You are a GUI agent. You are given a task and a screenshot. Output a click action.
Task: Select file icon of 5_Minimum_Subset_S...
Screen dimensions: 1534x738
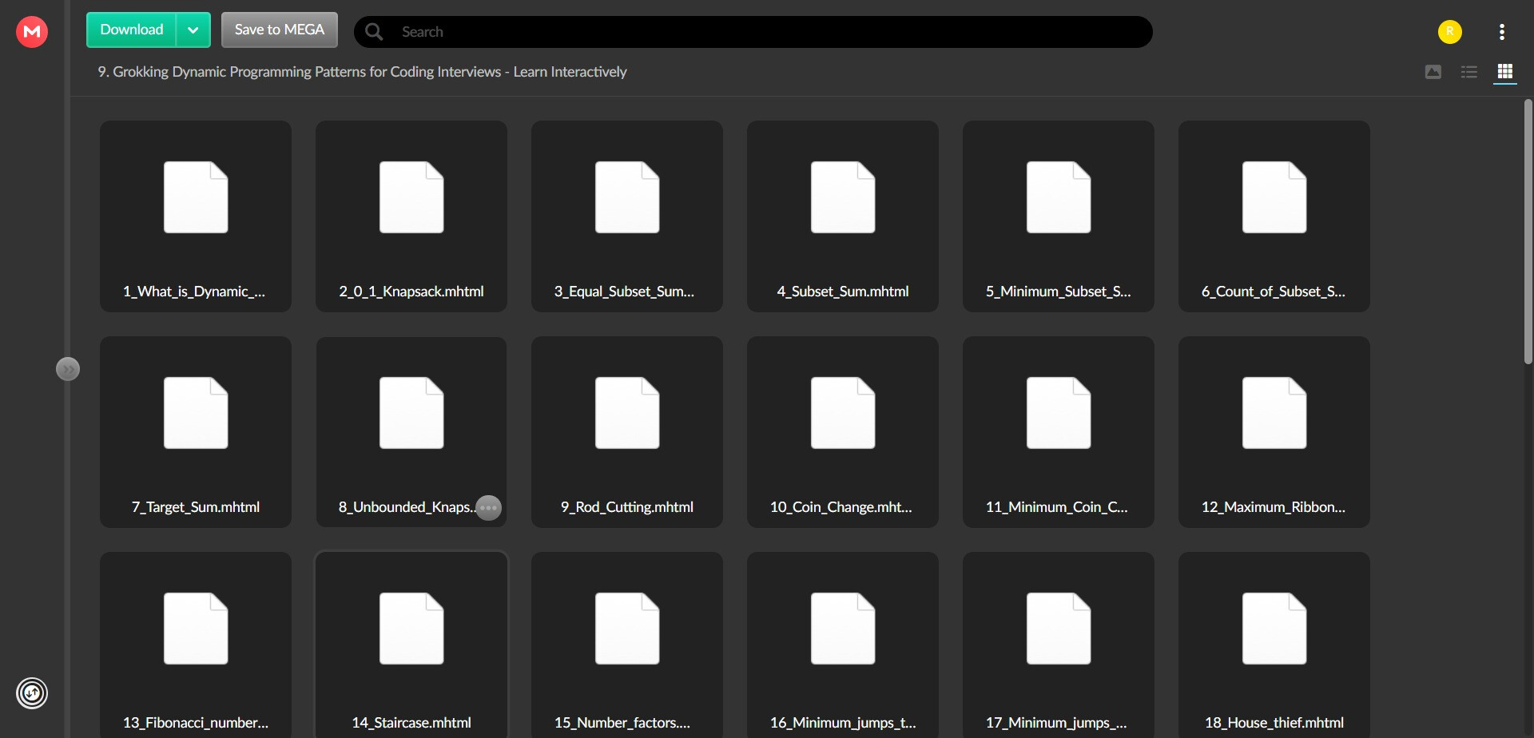[x=1059, y=197]
